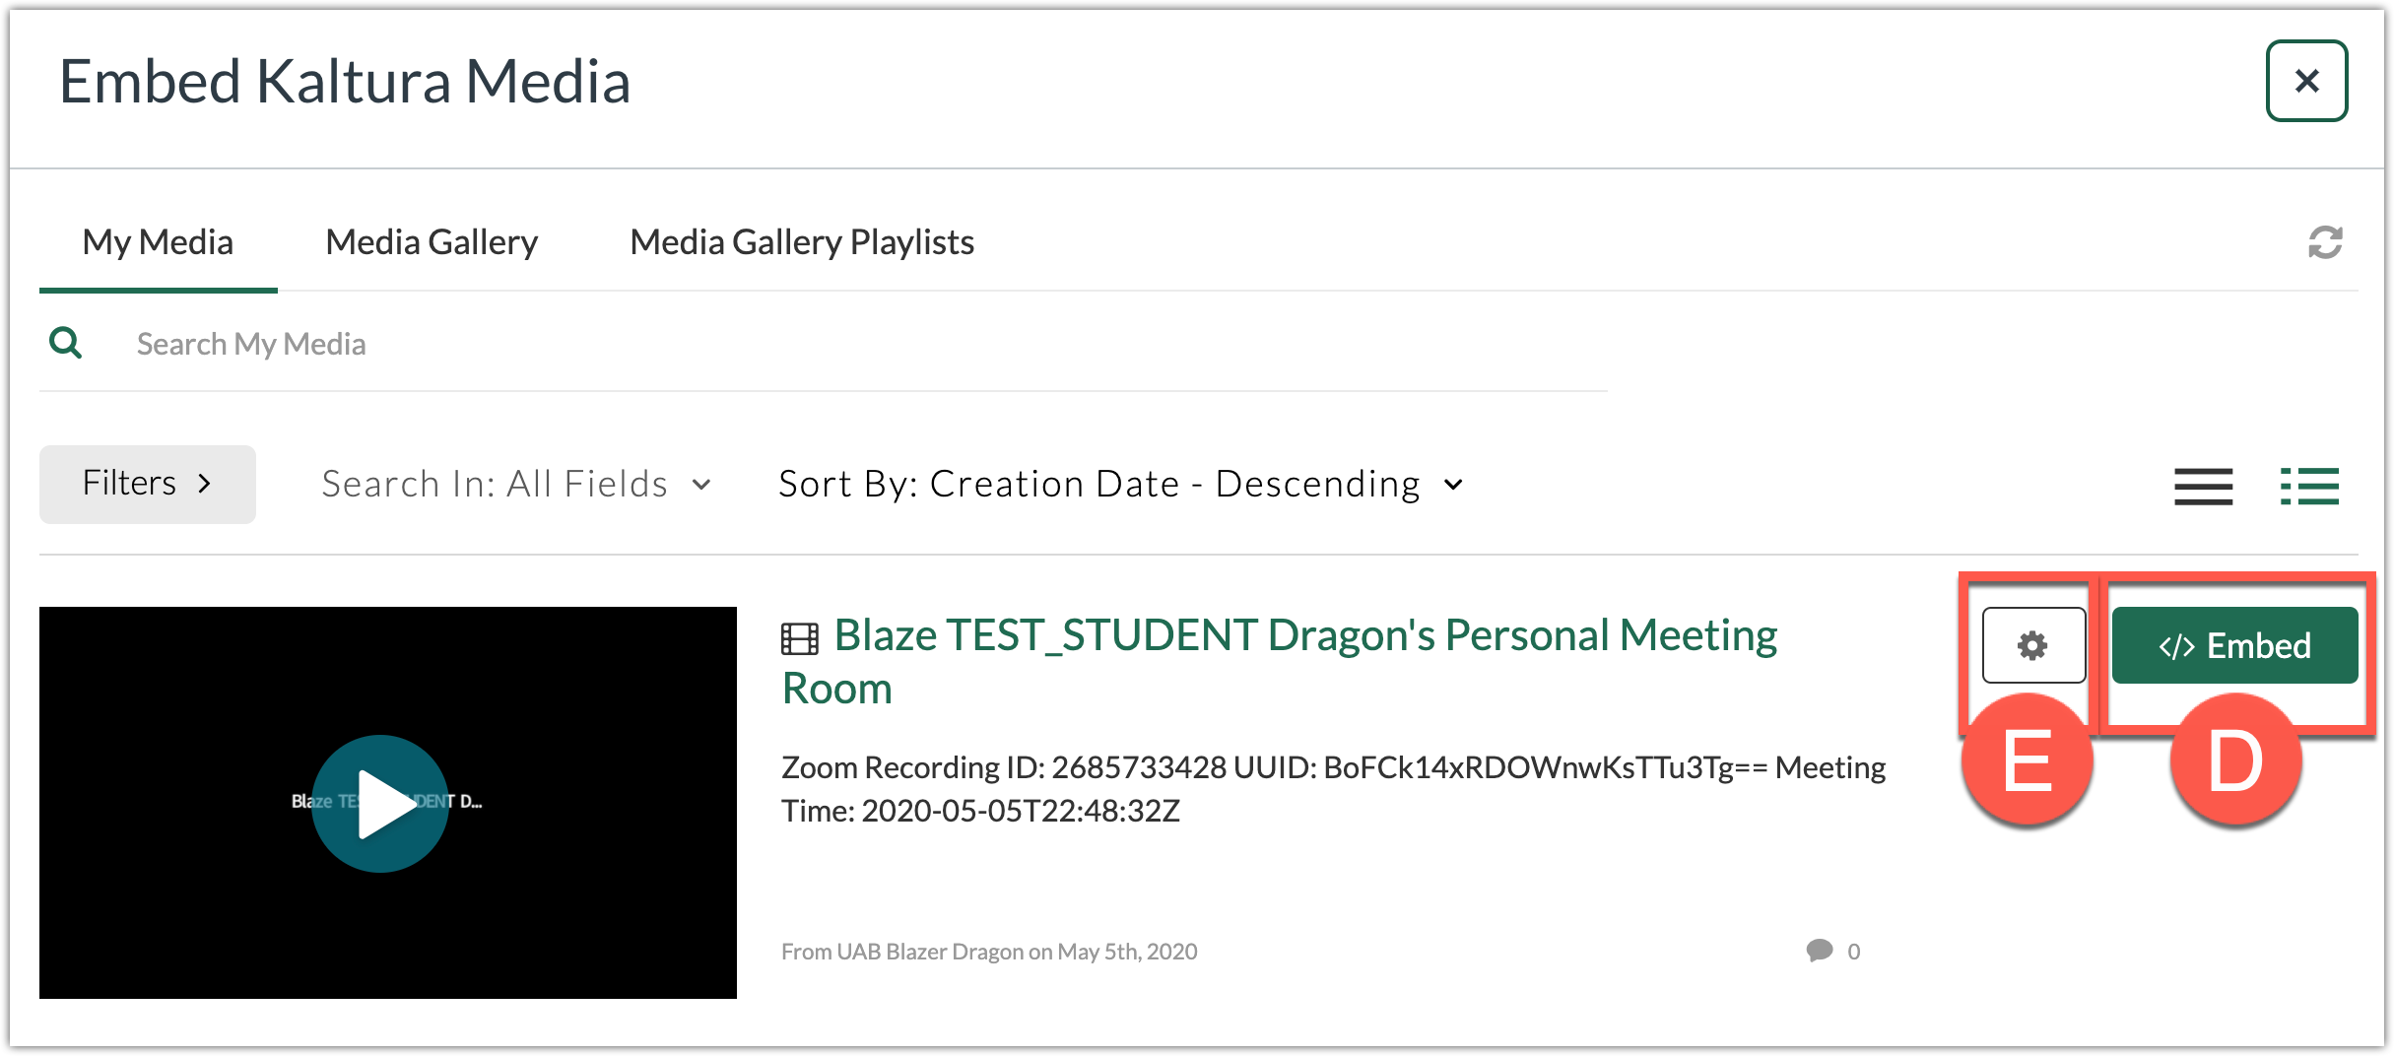
Task: Open embed settings gear for the recording
Action: click(x=2032, y=645)
